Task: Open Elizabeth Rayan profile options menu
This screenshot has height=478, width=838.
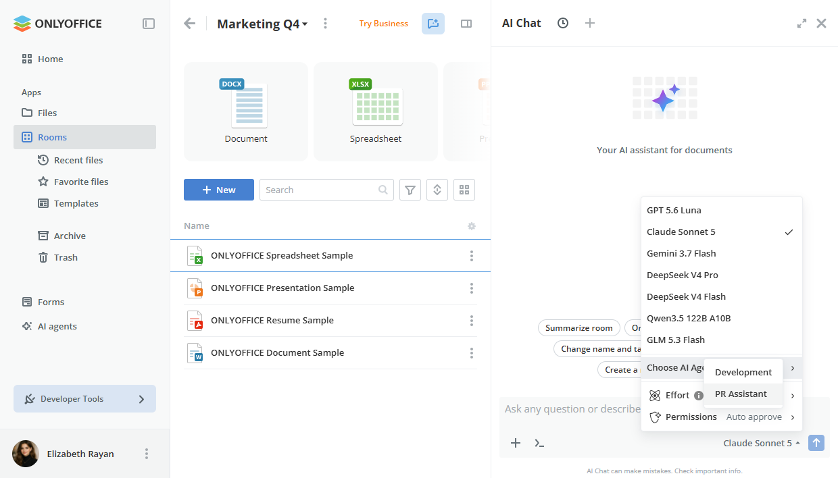Action: [x=147, y=454]
